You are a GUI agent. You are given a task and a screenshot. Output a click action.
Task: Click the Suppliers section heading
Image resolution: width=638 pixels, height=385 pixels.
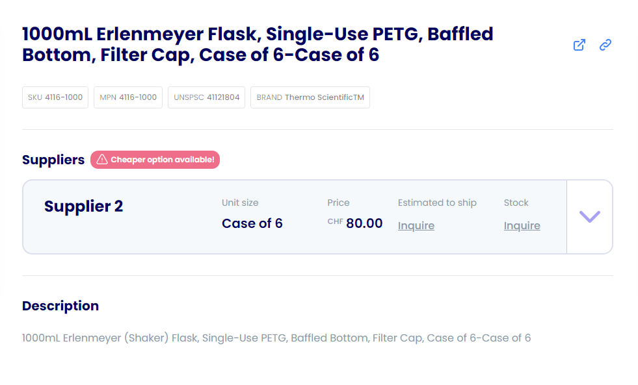coord(53,160)
